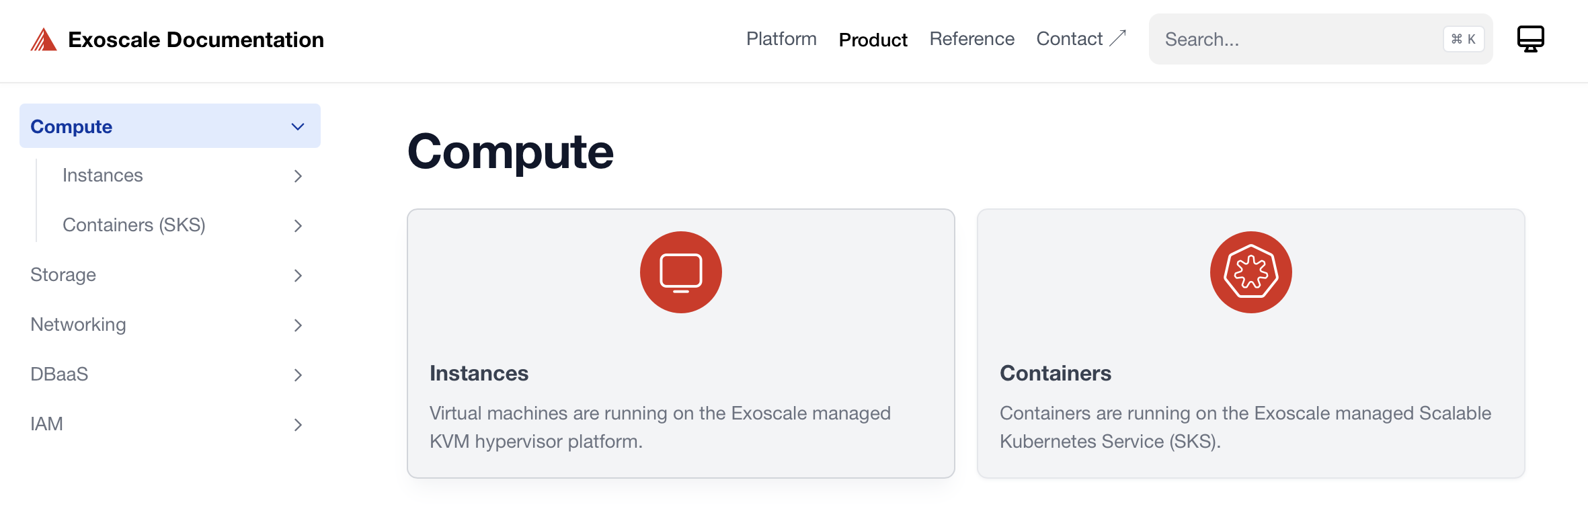Expand the Instances sidebar chevron
Viewport: 1588px width, 517px height.
pos(299,176)
